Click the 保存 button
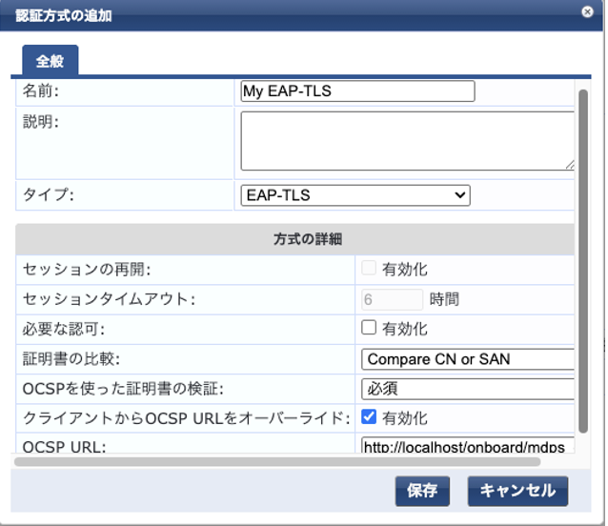The width and height of the screenshot is (608, 526). pyautogui.click(x=422, y=491)
